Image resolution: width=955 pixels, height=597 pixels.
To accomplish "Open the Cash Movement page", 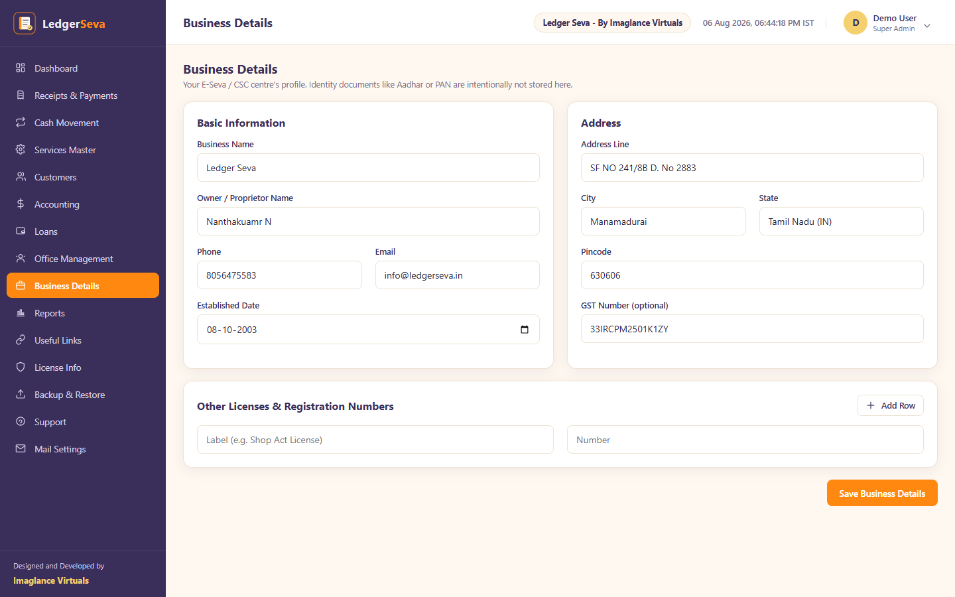I will [83, 123].
